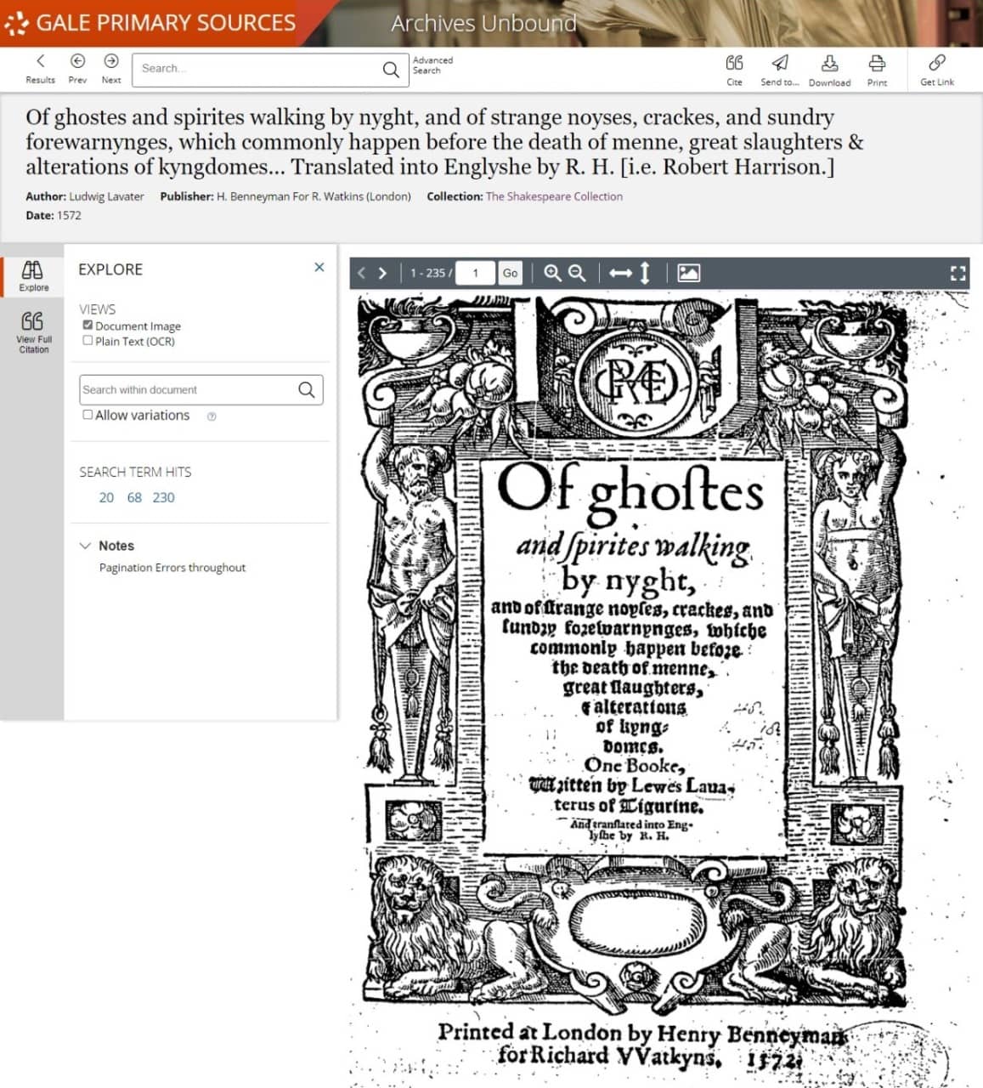Screen dimensions: 983x1088
Task: Open the image adjustment tool
Action: pos(688,273)
